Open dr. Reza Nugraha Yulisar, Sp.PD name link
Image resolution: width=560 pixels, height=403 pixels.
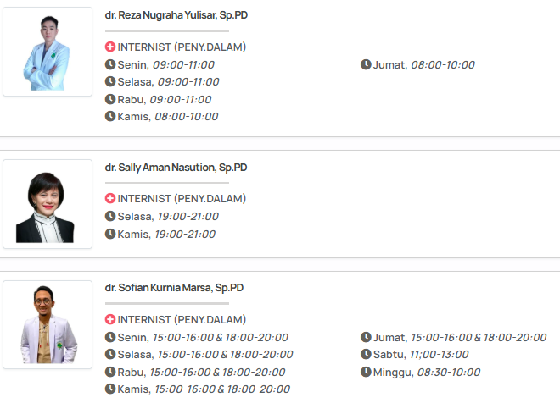(176, 15)
